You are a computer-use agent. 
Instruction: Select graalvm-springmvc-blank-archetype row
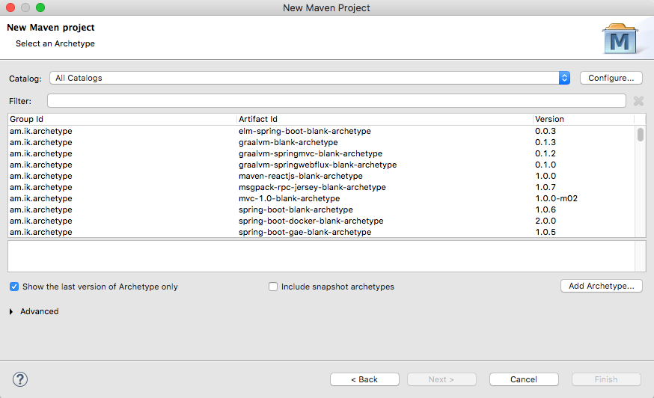[321, 153]
